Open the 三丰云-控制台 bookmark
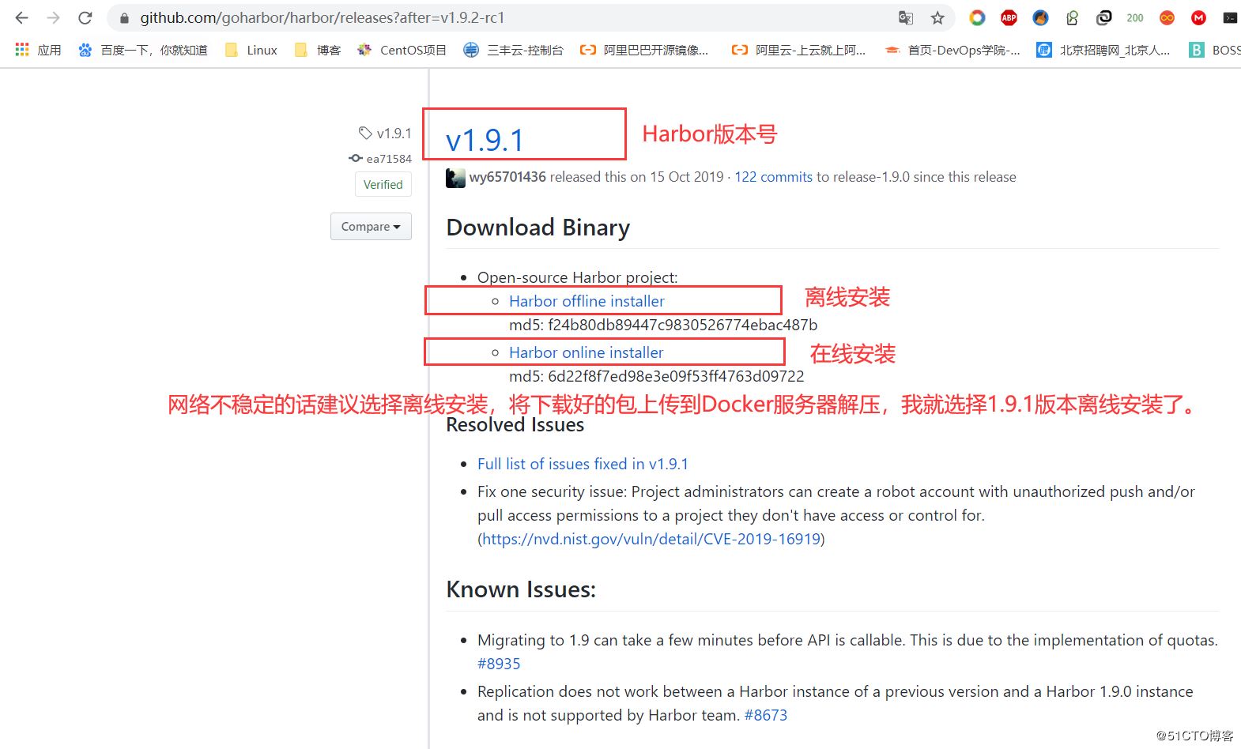Viewport: 1241px width, 749px height. click(514, 50)
